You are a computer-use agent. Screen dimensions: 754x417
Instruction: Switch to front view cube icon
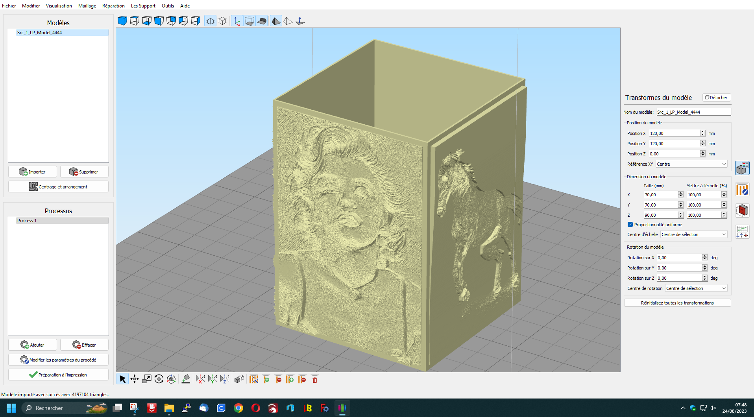coord(159,21)
